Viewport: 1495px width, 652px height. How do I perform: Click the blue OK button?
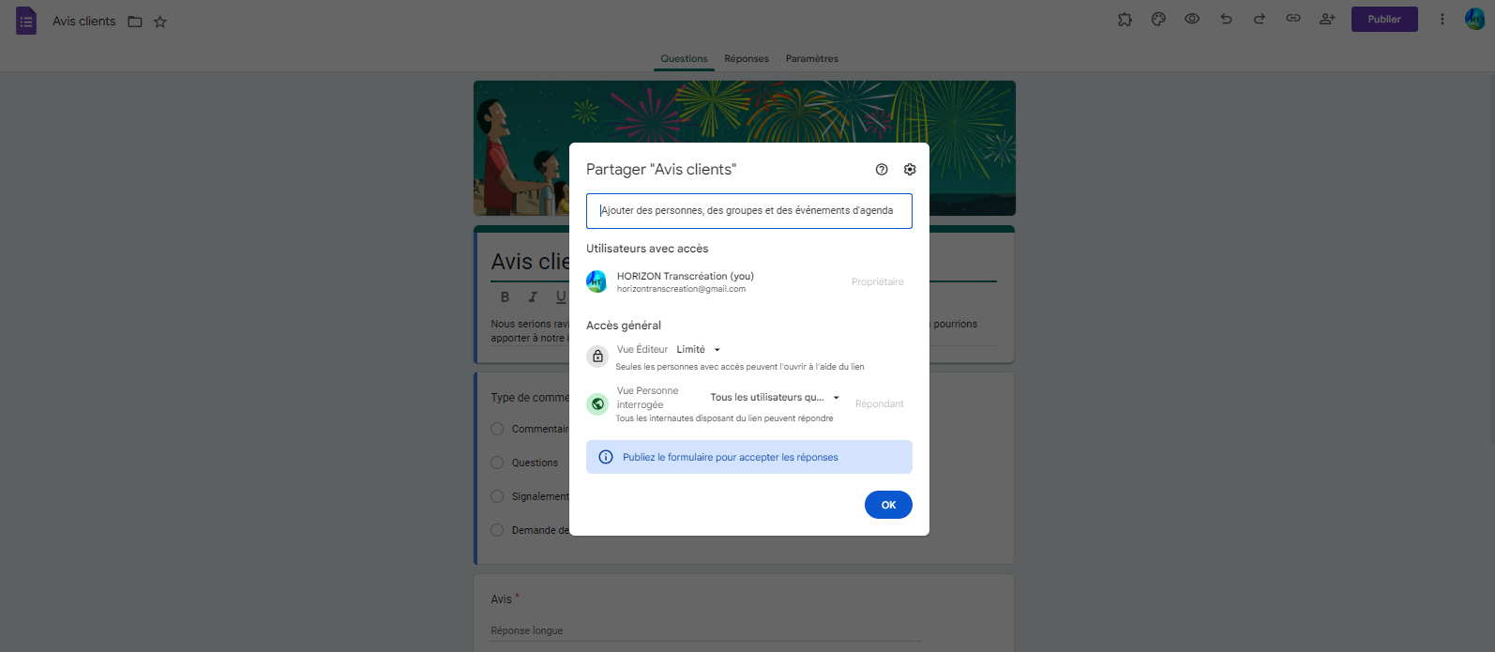[888, 505]
